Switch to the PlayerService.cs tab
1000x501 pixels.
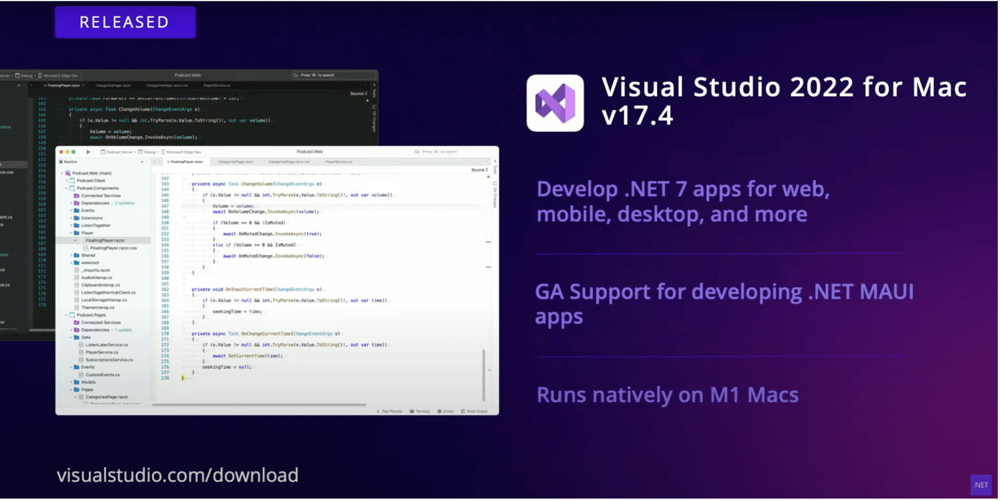[x=339, y=162]
